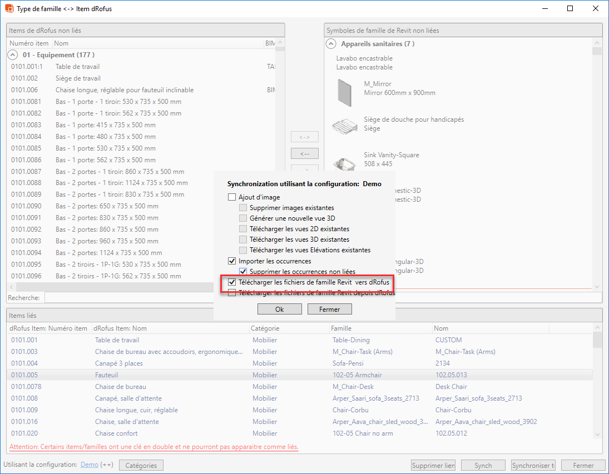
Task: Click the Sink Vanity-Square family icon
Action: click(344, 161)
